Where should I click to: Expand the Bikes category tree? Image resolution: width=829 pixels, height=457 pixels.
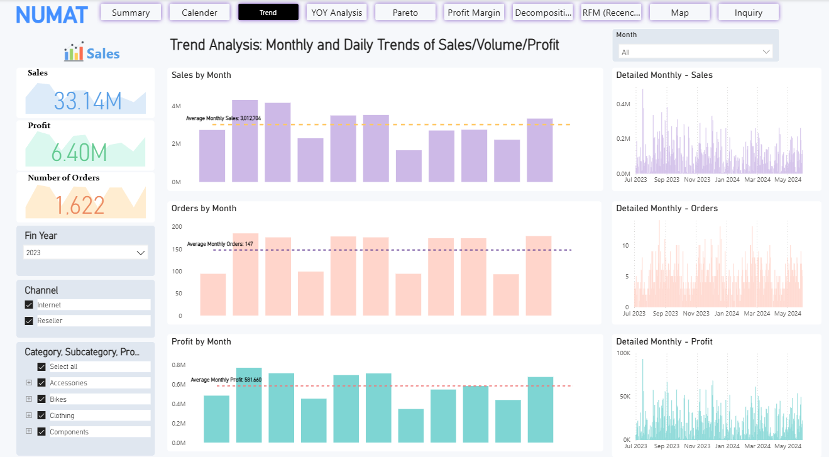[x=28, y=399]
